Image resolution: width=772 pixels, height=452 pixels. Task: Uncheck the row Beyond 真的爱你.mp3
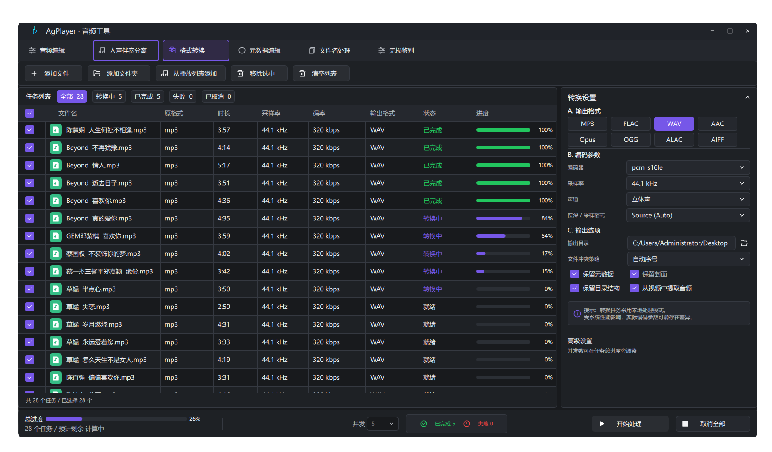(30, 218)
